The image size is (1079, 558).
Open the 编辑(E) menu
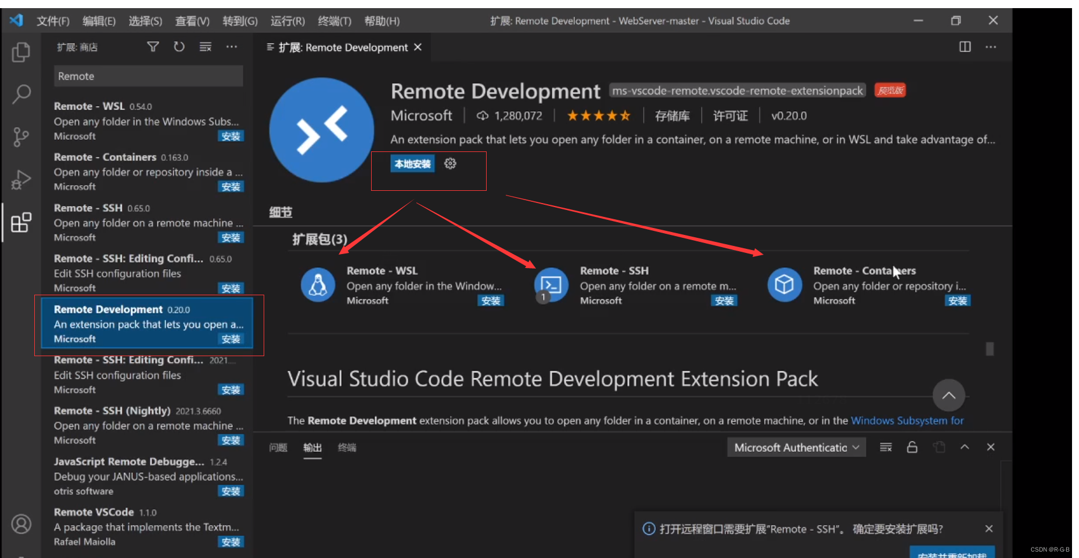click(99, 21)
